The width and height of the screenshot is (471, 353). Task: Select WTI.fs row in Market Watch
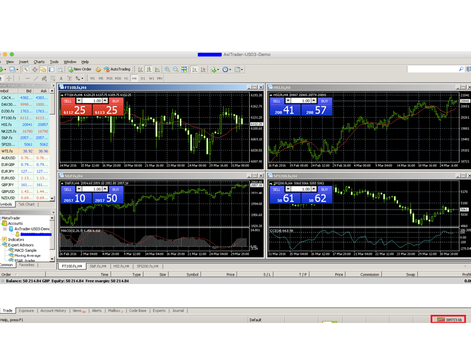25,151
